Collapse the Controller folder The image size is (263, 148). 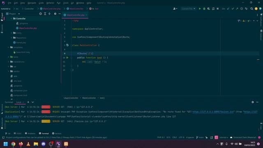pyautogui.click(x=12, y=18)
